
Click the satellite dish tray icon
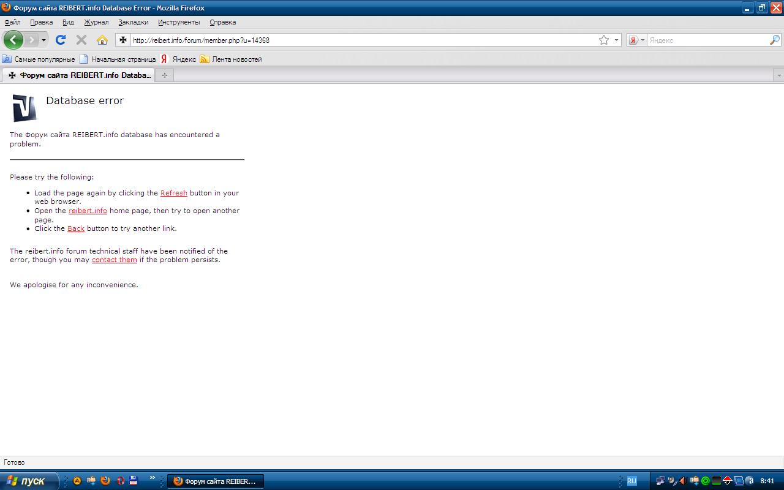pos(672,481)
